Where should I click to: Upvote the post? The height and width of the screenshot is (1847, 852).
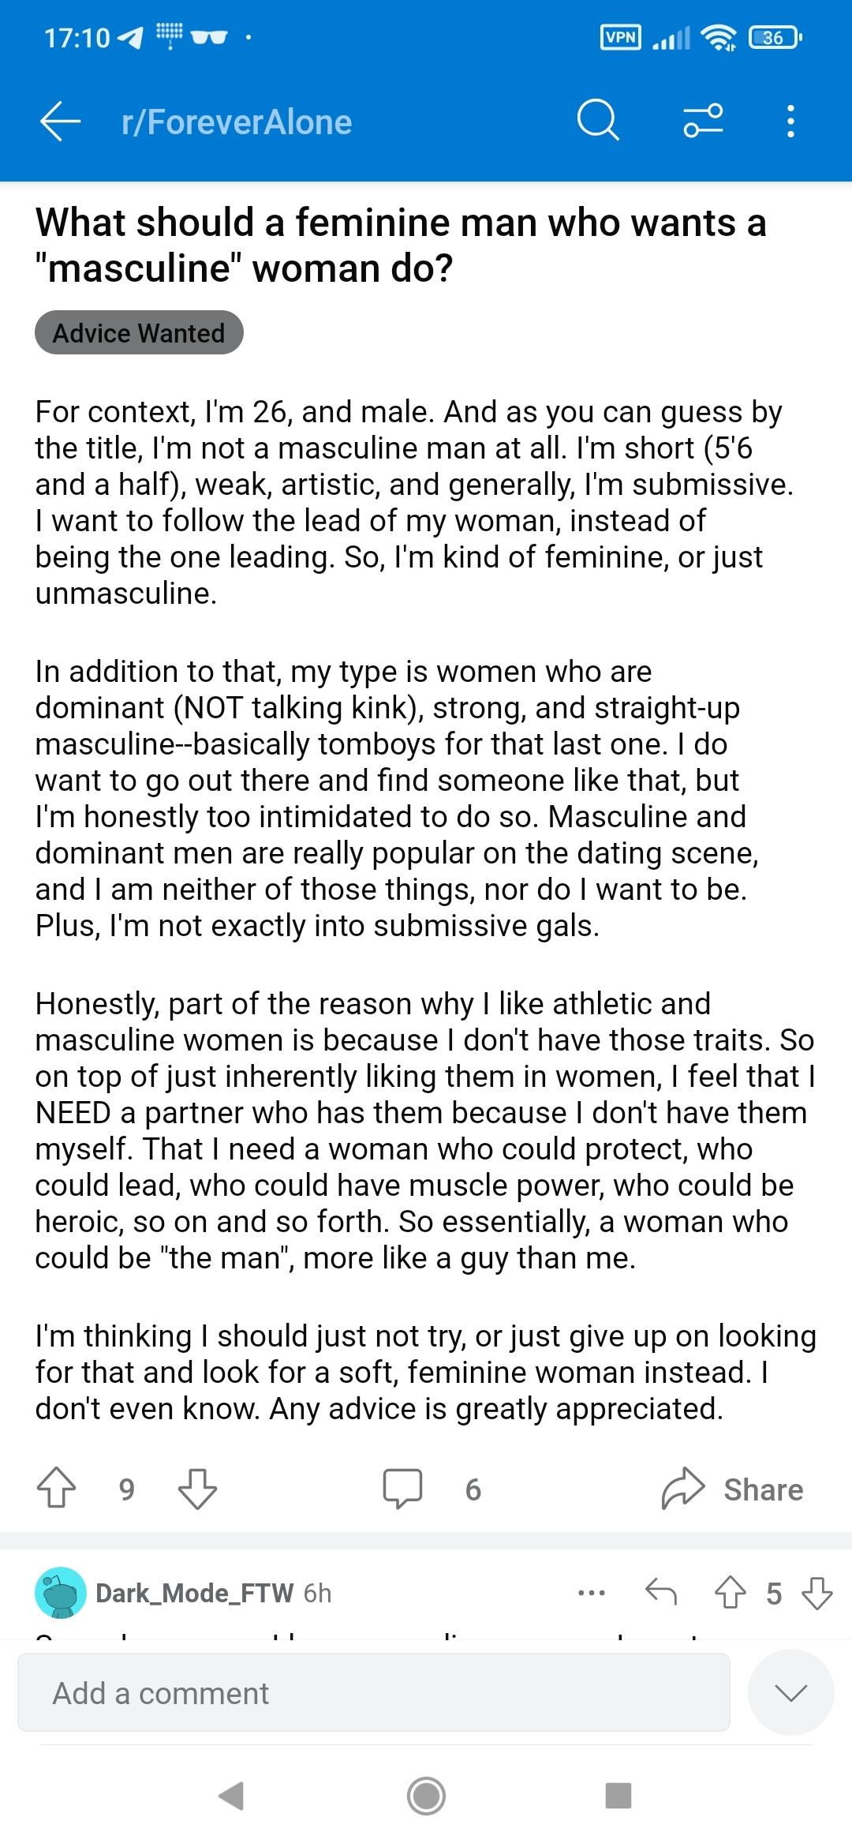pyautogui.click(x=57, y=1488)
